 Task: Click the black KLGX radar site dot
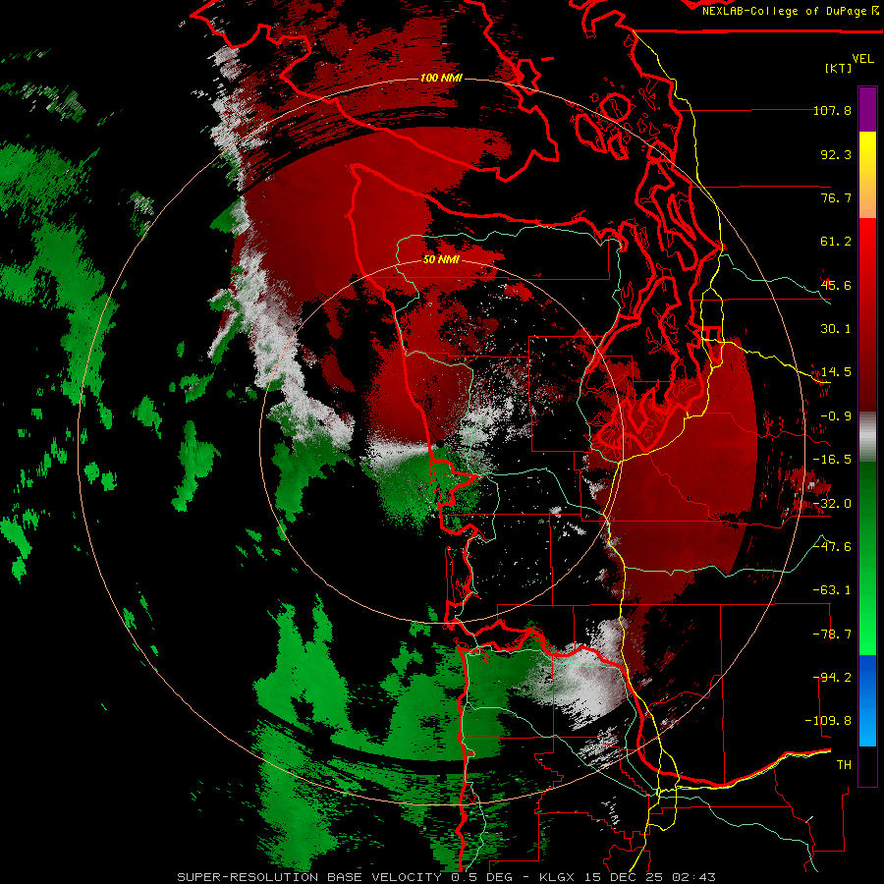440,444
